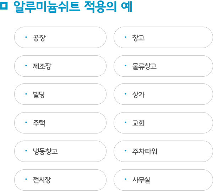Click the bullet dot next to 사무실
The image size is (213, 191).
[x=126, y=179]
